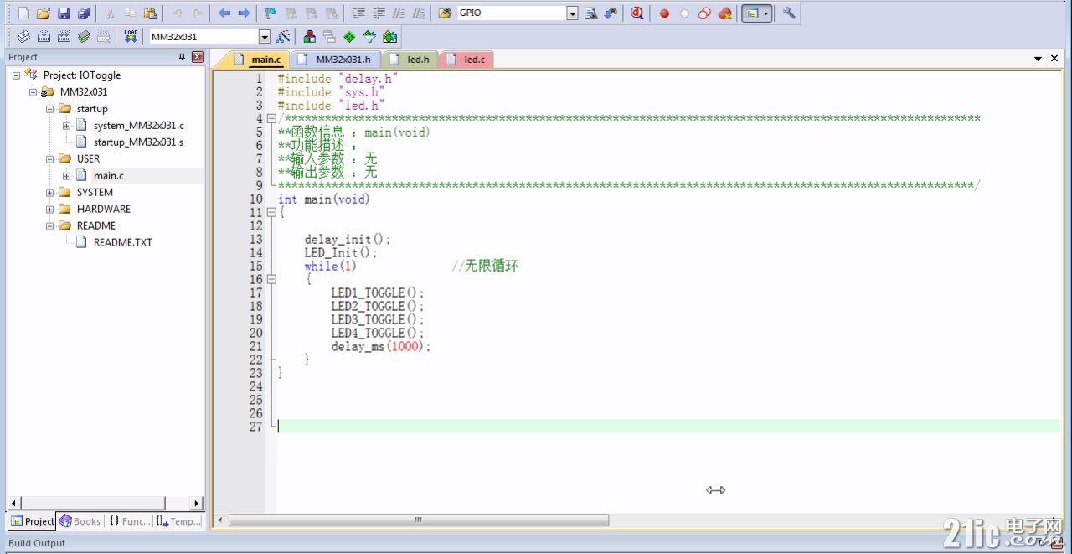Rebuild all target files

tap(64, 37)
